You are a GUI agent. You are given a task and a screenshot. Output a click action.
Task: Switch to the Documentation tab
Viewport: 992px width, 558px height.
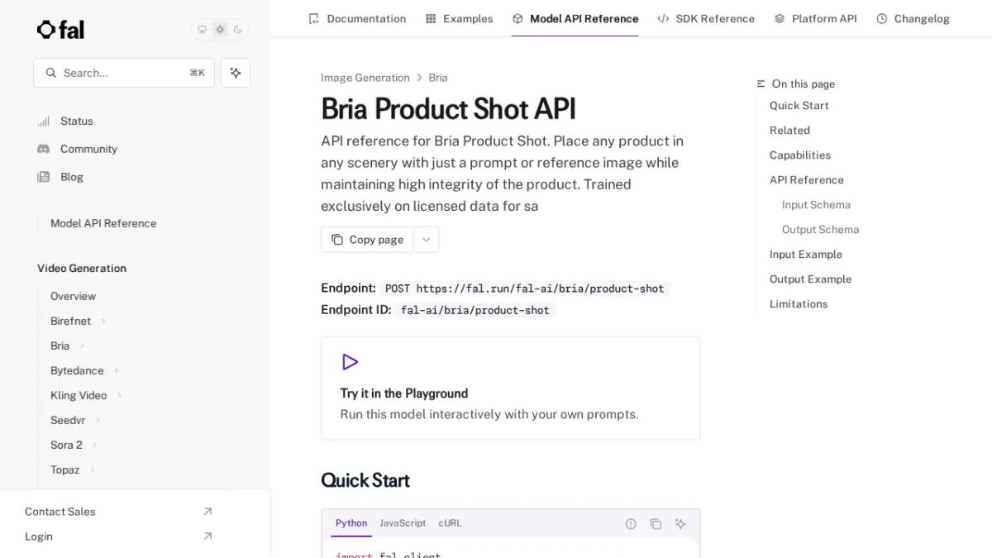[x=357, y=18]
